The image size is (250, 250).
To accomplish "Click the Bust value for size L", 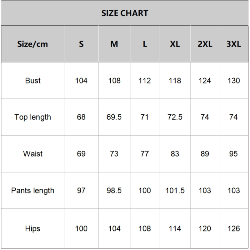I will pyautogui.click(x=144, y=81).
